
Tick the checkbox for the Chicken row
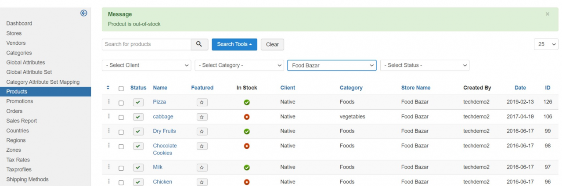click(x=121, y=182)
